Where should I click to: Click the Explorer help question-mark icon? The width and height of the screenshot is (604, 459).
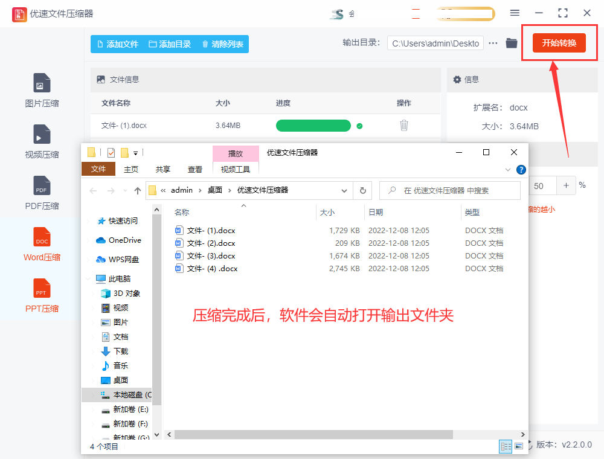pos(521,170)
